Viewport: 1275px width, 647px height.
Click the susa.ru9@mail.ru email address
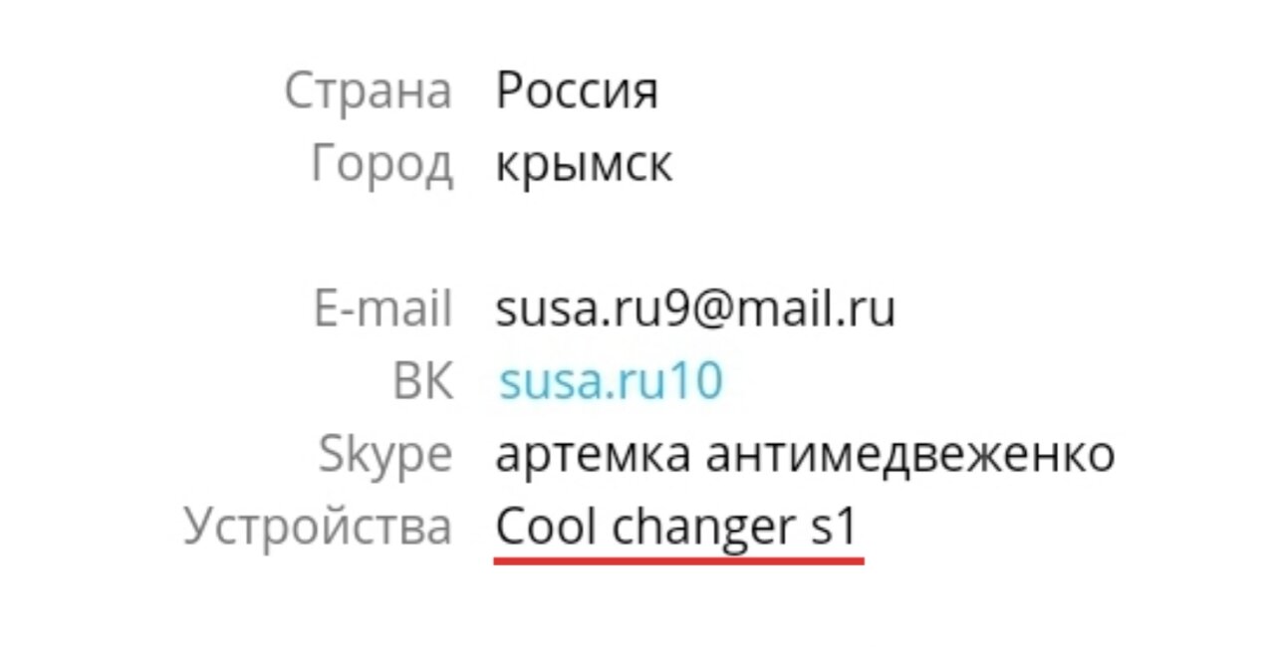click(695, 310)
